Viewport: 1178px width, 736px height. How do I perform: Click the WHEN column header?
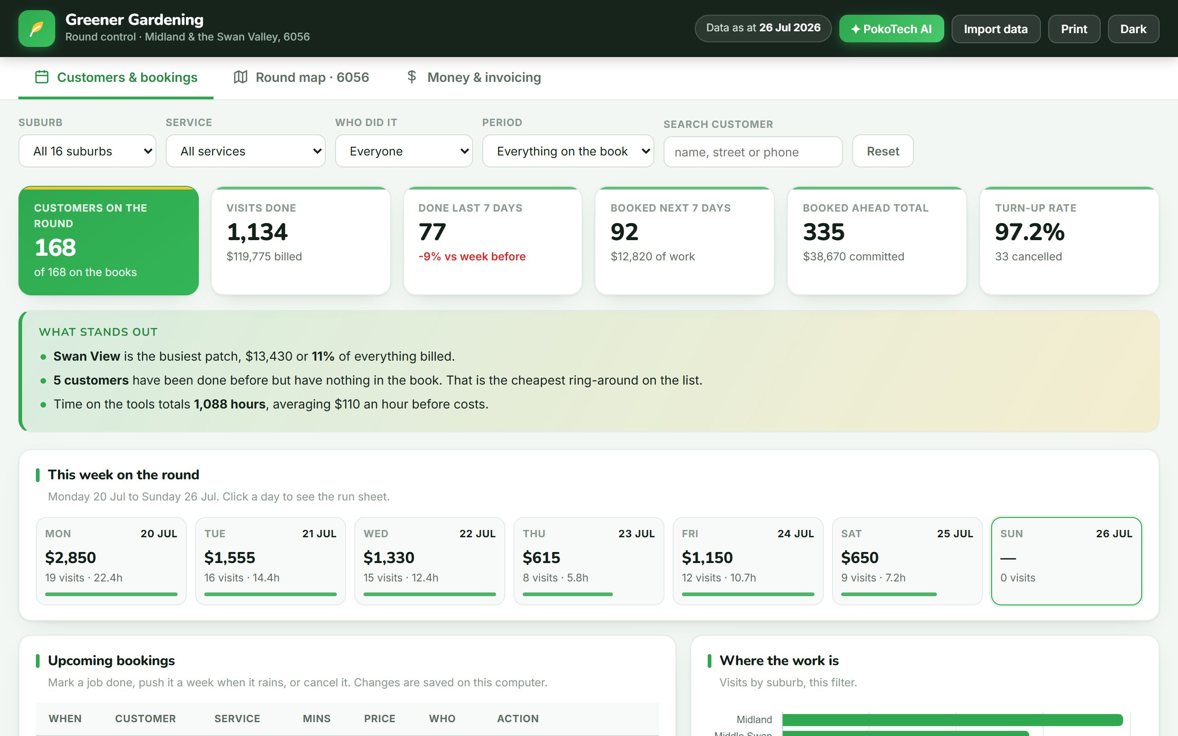point(65,719)
